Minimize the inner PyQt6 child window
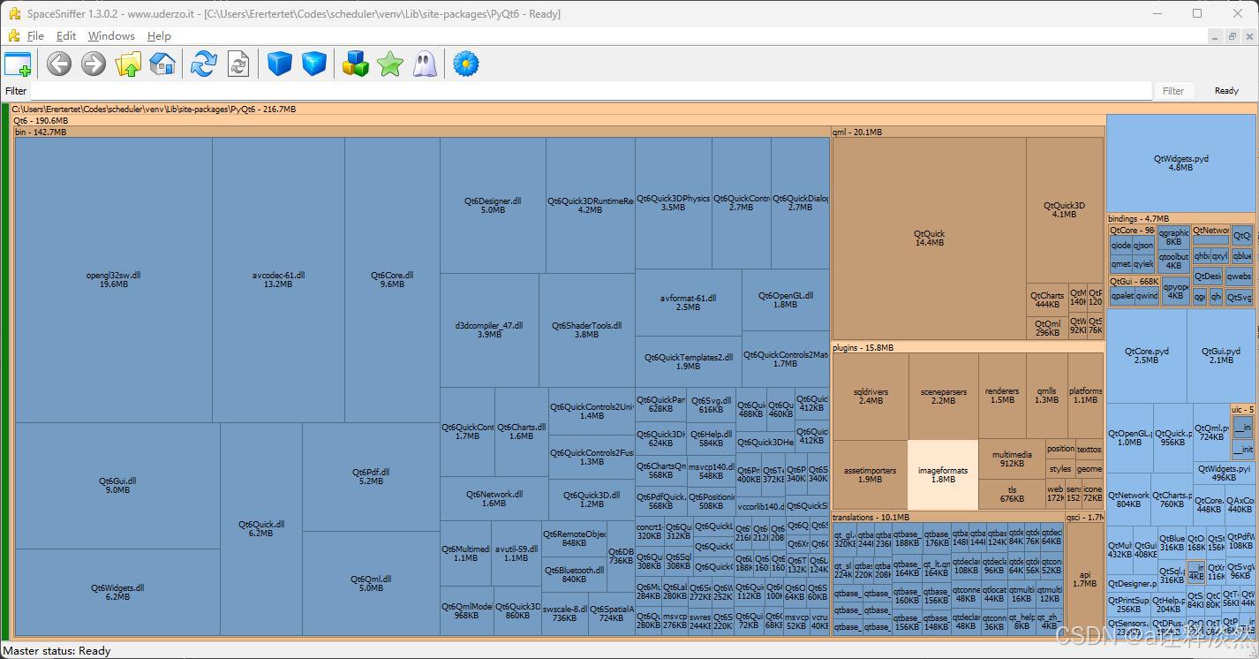Image resolution: width=1259 pixels, height=659 pixels. [x=1214, y=36]
